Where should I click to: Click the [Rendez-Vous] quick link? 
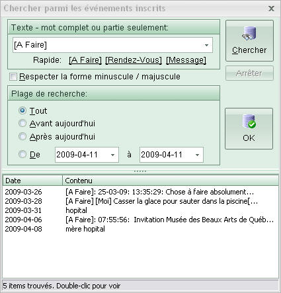pyautogui.click(x=134, y=60)
